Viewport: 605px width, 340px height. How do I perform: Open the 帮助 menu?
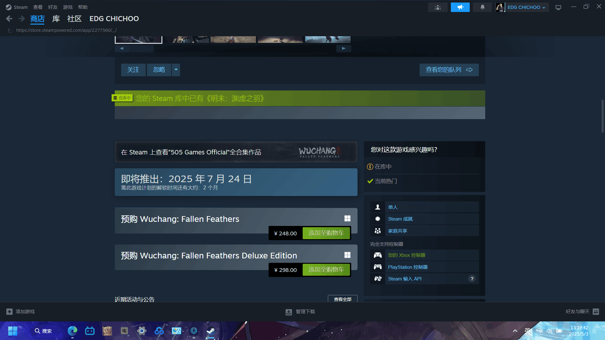83,7
